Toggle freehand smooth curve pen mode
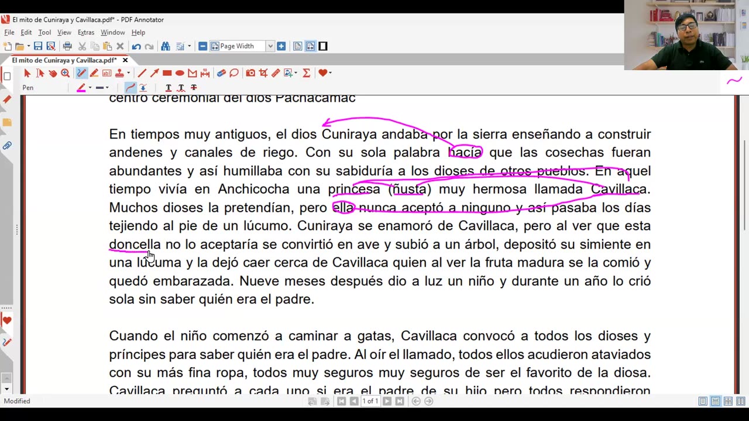The width and height of the screenshot is (749, 421). [x=130, y=88]
